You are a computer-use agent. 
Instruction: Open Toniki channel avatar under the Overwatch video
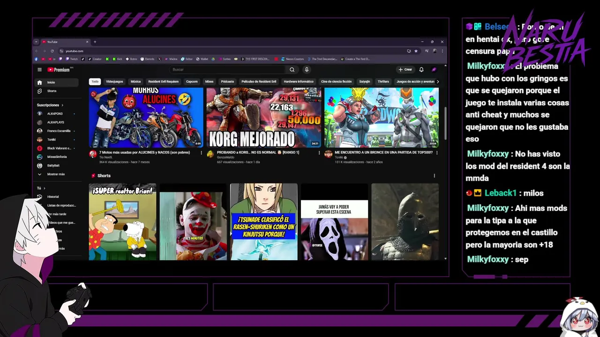click(x=328, y=154)
